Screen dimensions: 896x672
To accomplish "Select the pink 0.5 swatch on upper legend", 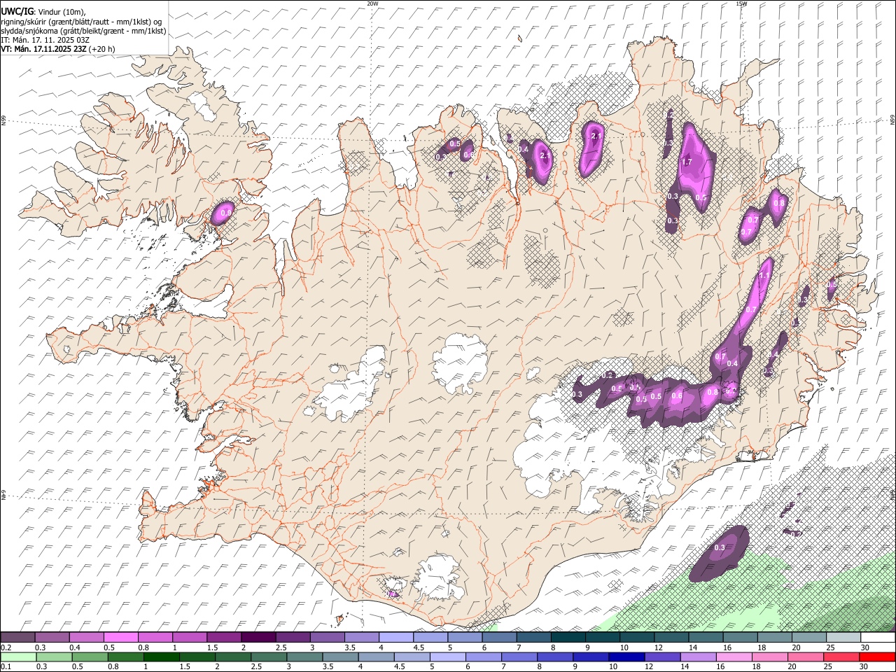I will [x=120, y=637].
